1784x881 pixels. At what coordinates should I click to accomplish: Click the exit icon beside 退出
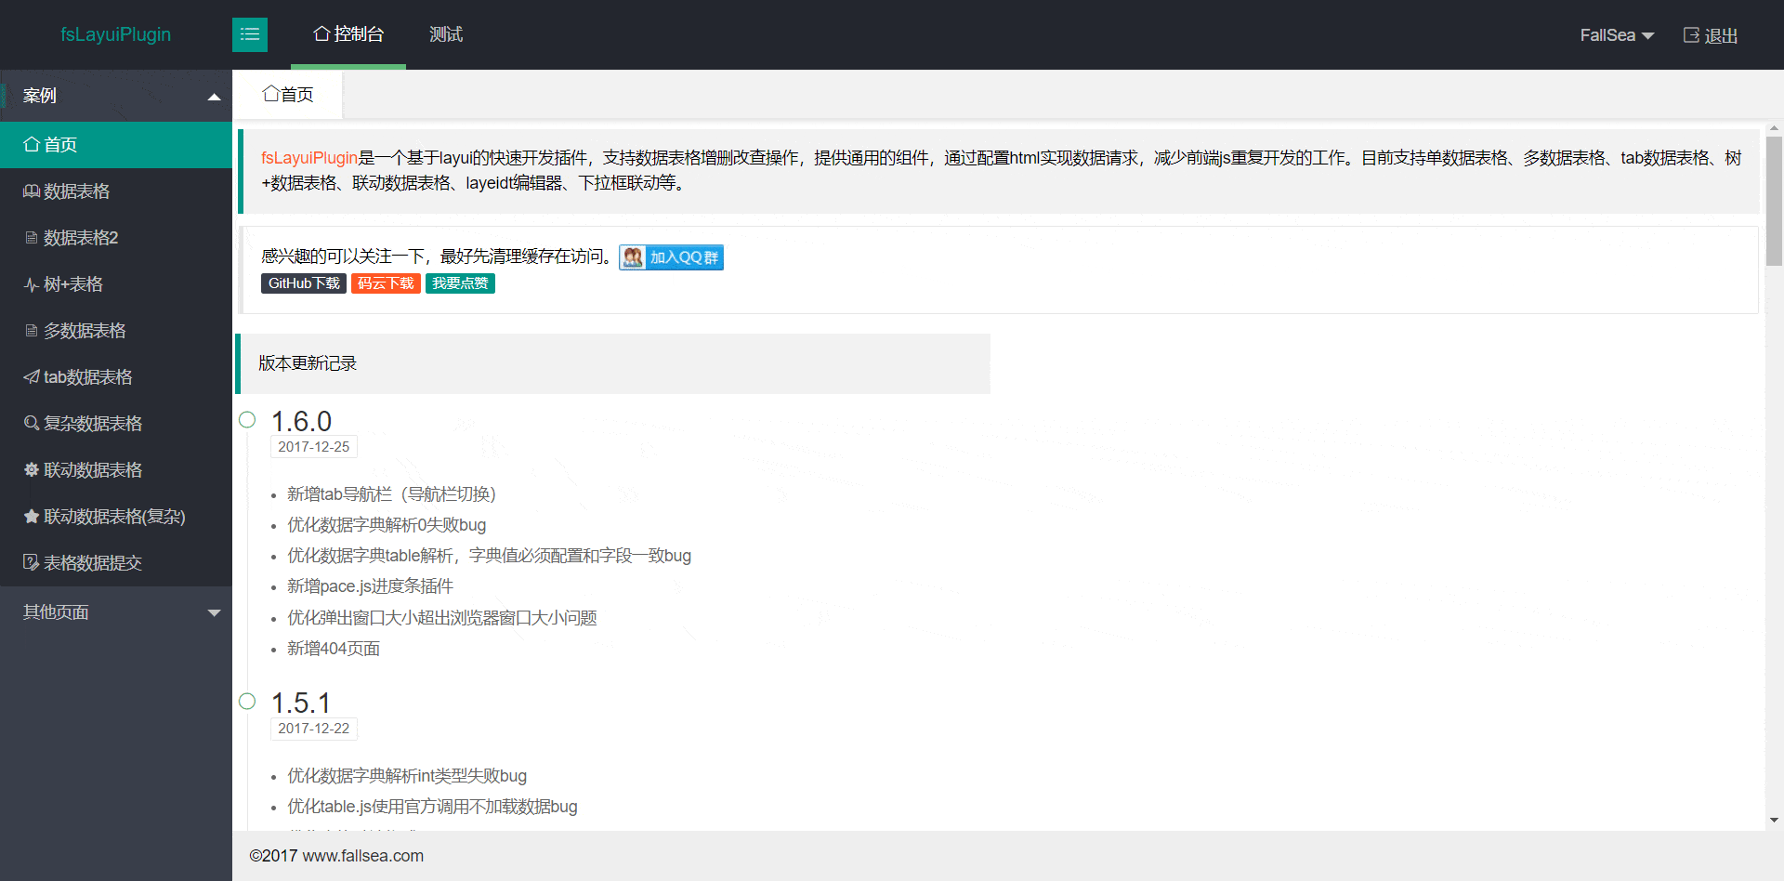click(1691, 35)
